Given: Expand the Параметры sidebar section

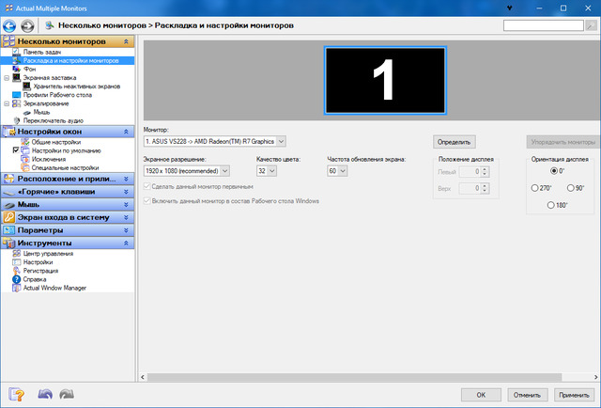Looking at the screenshot, I should click(x=68, y=230).
